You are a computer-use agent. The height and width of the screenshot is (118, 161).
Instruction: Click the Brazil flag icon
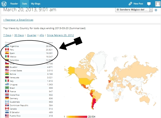click(7, 88)
